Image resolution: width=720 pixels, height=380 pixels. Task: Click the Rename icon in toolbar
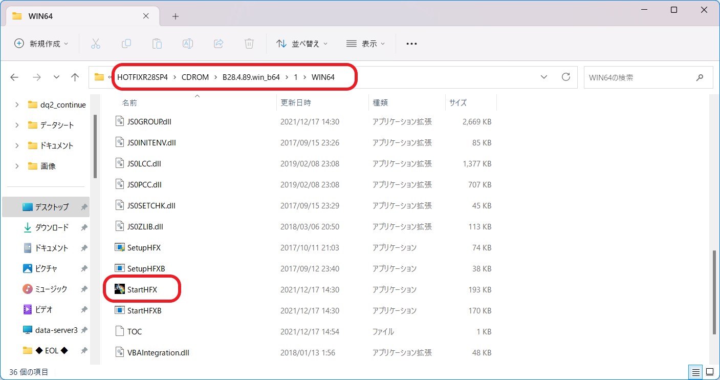[188, 44]
